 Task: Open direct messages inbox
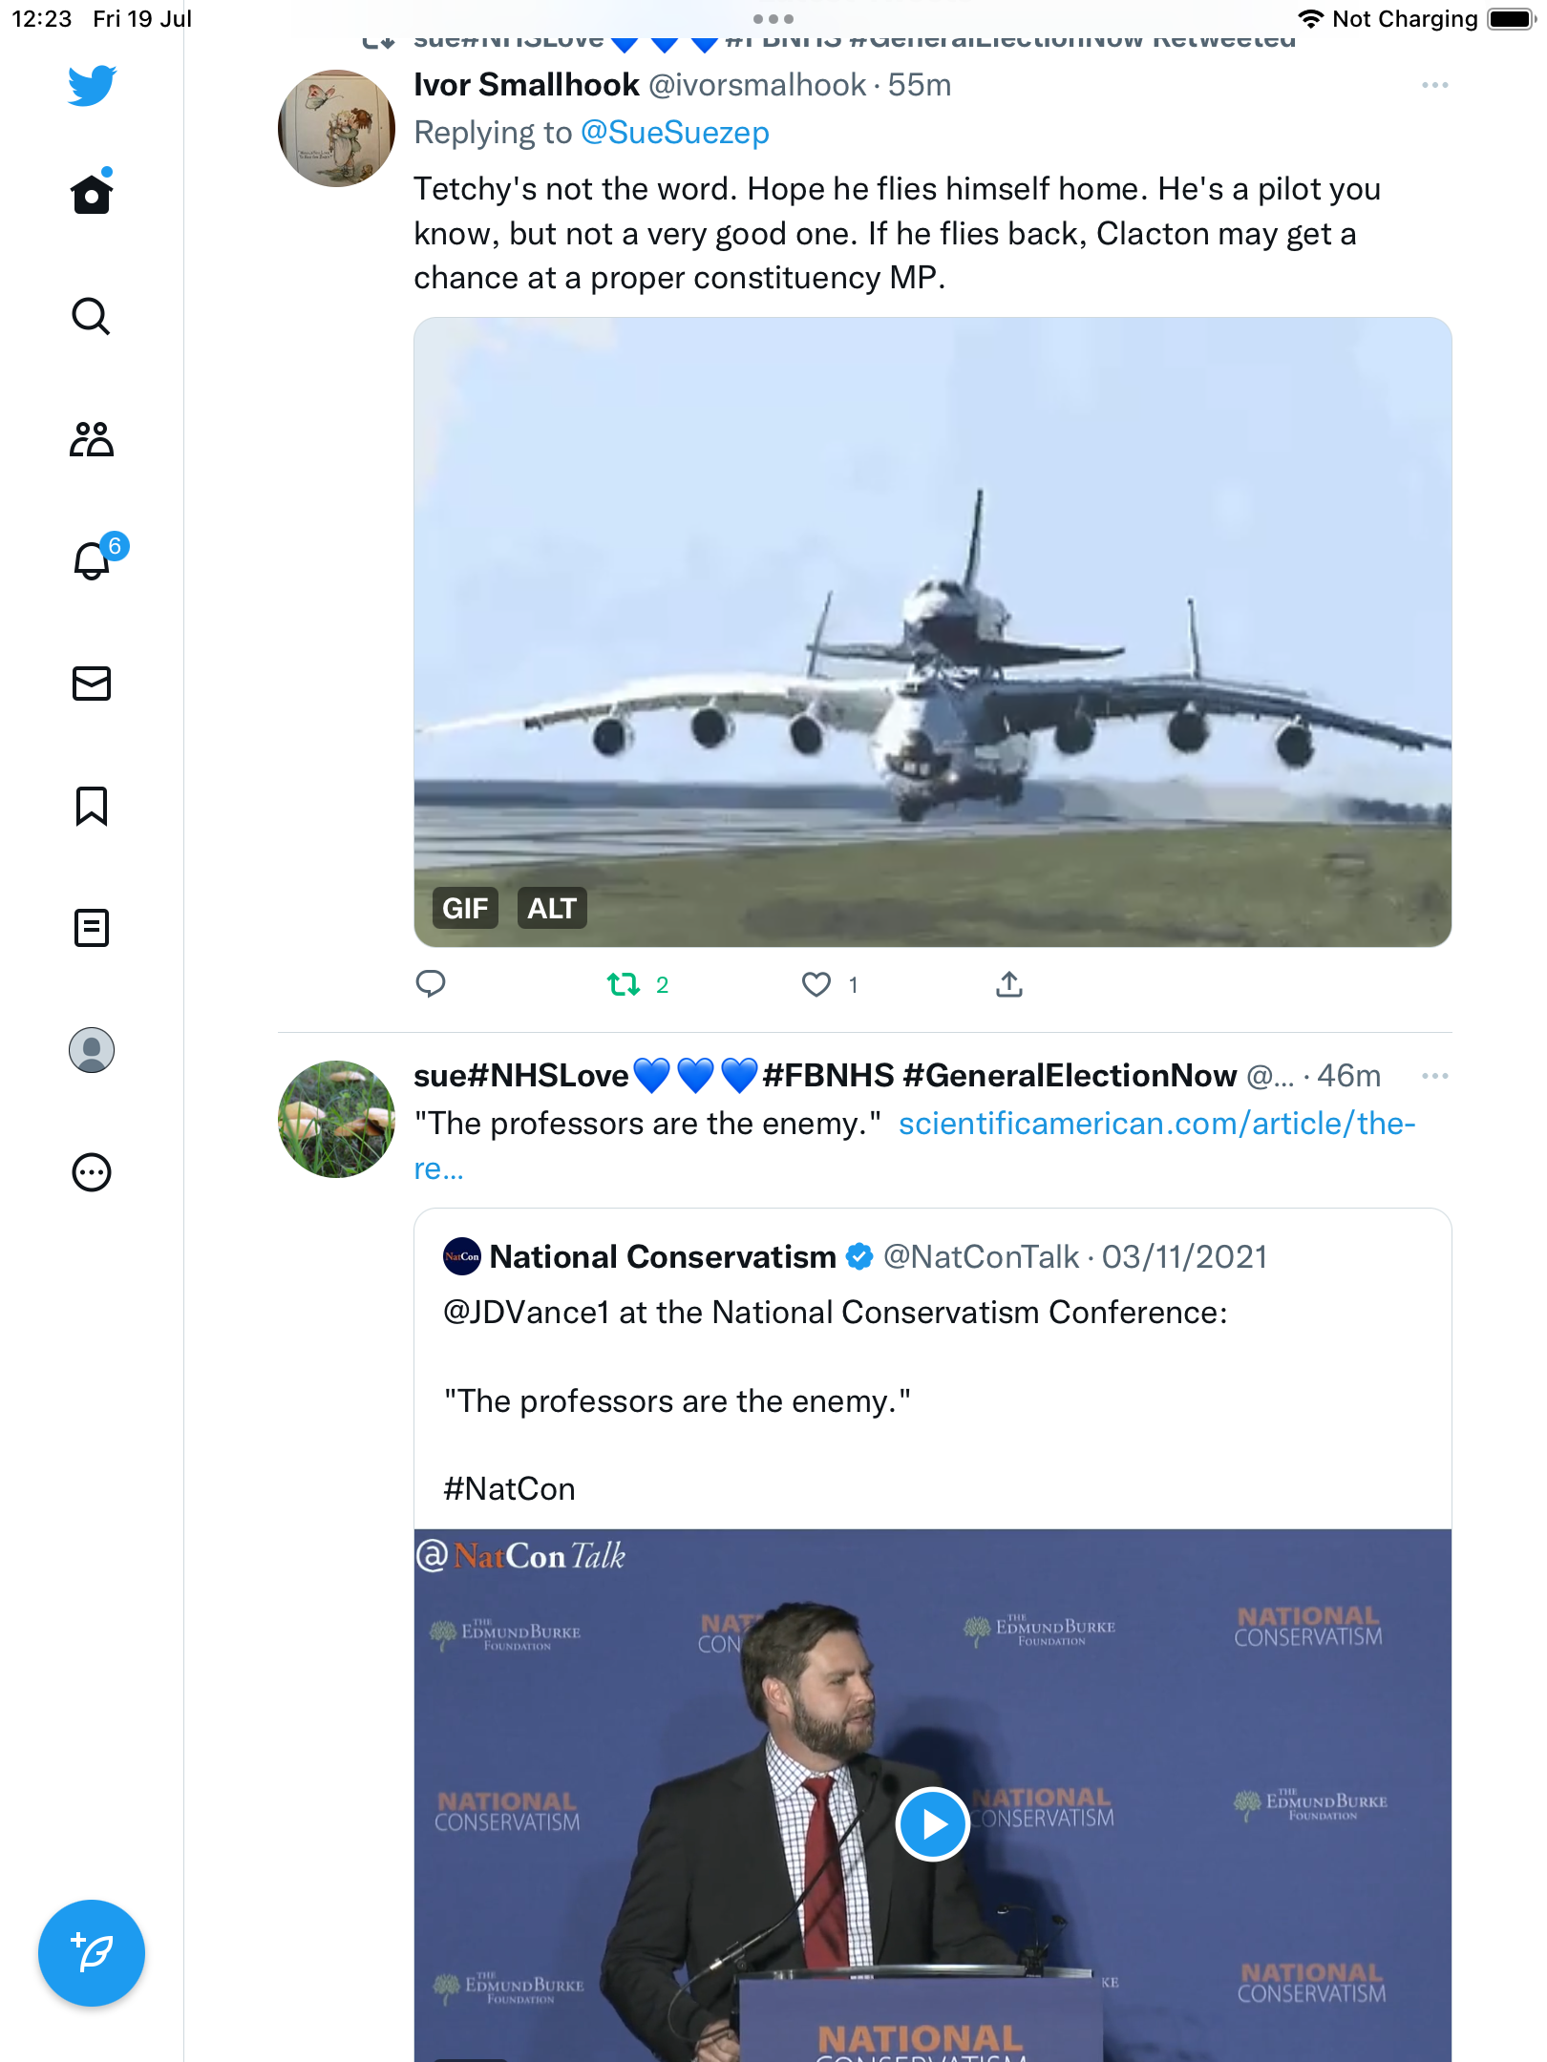92,684
